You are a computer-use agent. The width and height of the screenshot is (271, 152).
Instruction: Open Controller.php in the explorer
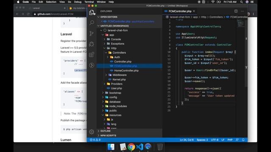[x=123, y=62]
